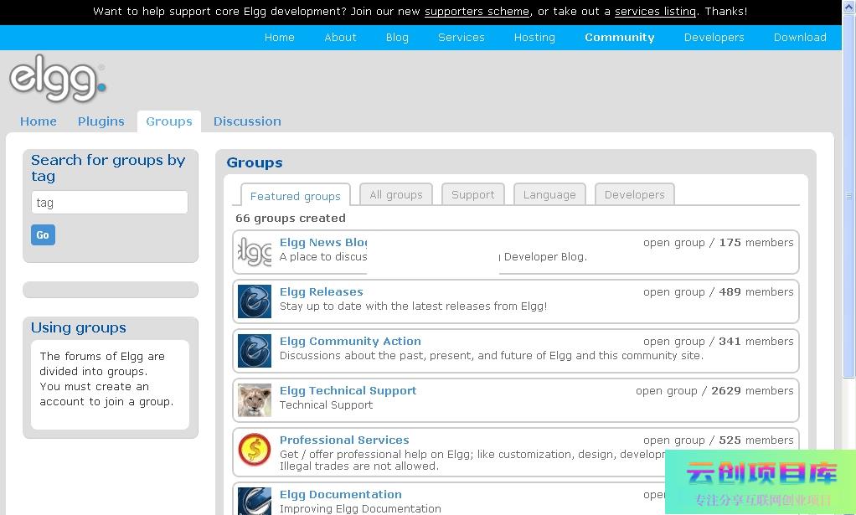Click the Elgg logo in header
This screenshot has height=515, width=856.
point(57,79)
